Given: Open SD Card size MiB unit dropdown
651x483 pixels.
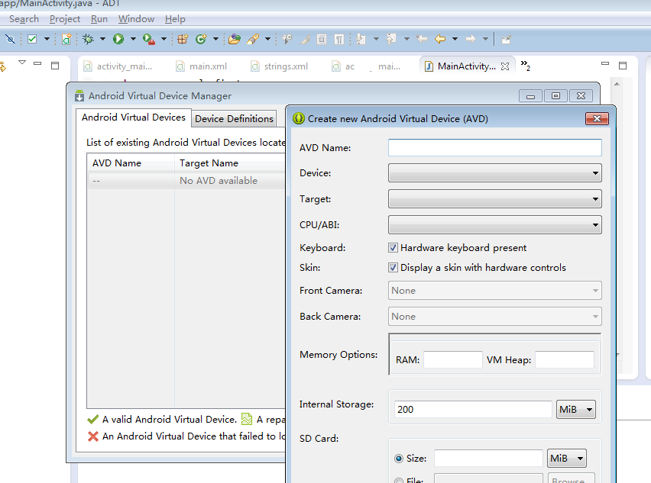Looking at the screenshot, I should coord(567,458).
